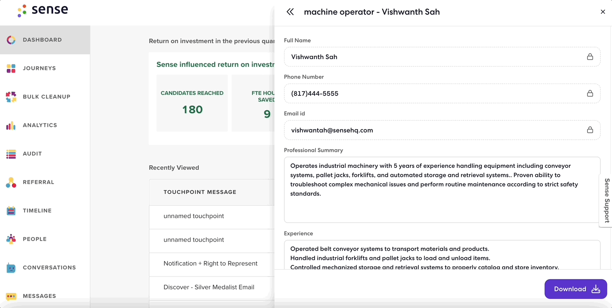Select the Timeline calendar icon

point(11,211)
